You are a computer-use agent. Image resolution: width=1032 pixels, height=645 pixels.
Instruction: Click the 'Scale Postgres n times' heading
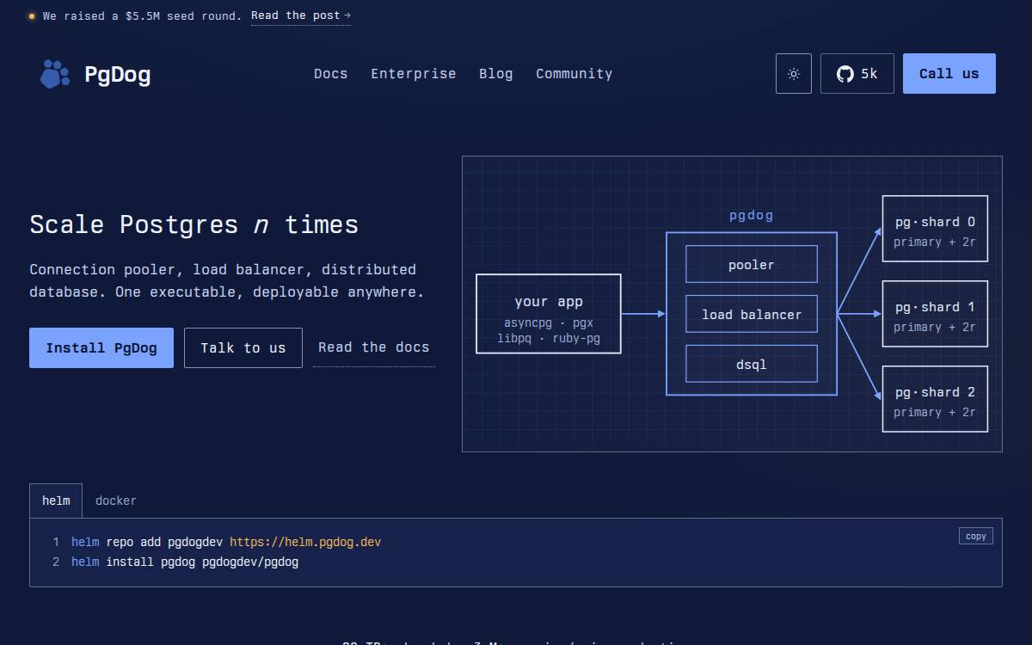point(194,224)
